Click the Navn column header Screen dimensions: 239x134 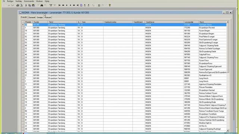[x=212, y=22]
